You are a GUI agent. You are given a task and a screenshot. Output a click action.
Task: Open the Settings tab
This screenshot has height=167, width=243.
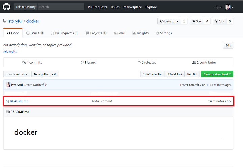[x=164, y=33]
